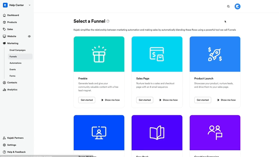Open the Forms submenu item

[12, 76]
